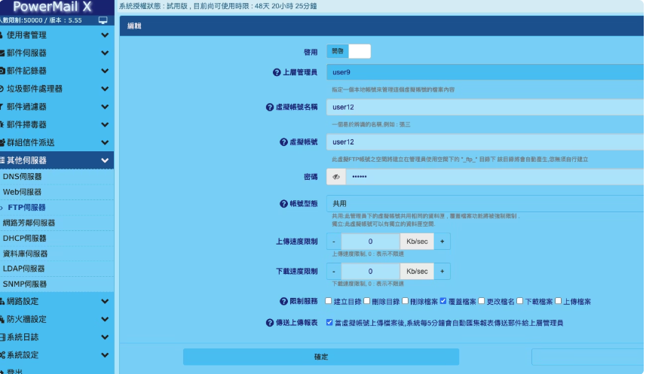Check the 更改檔名 checkbox
This screenshot has height=374, width=646.
(x=481, y=301)
